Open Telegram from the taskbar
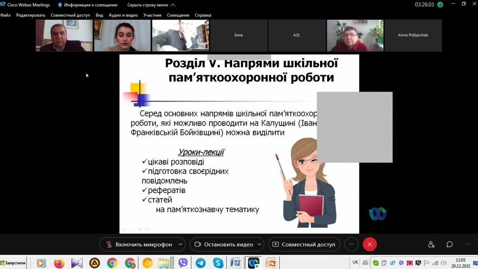 tap(200, 263)
